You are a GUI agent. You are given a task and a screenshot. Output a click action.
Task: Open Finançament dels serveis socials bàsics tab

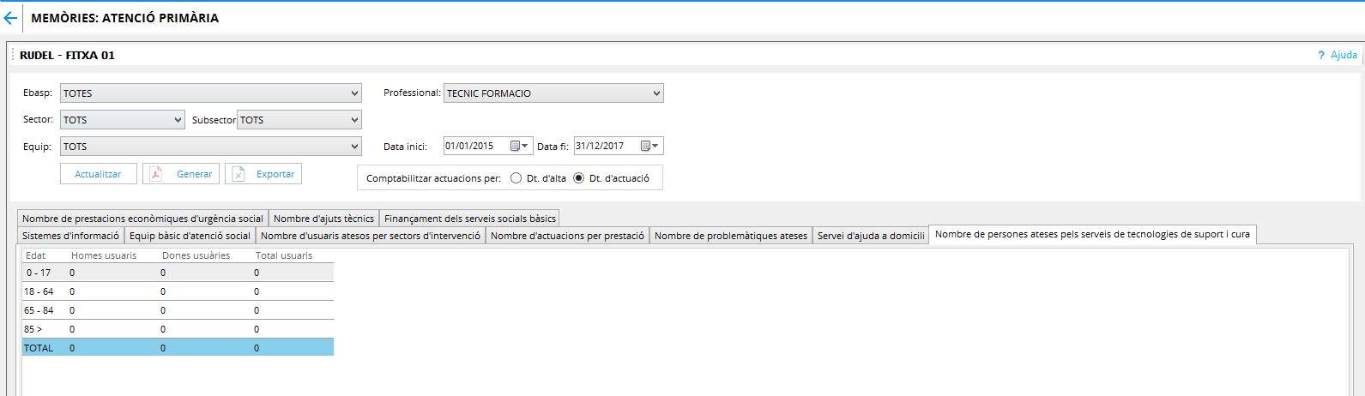click(470, 219)
